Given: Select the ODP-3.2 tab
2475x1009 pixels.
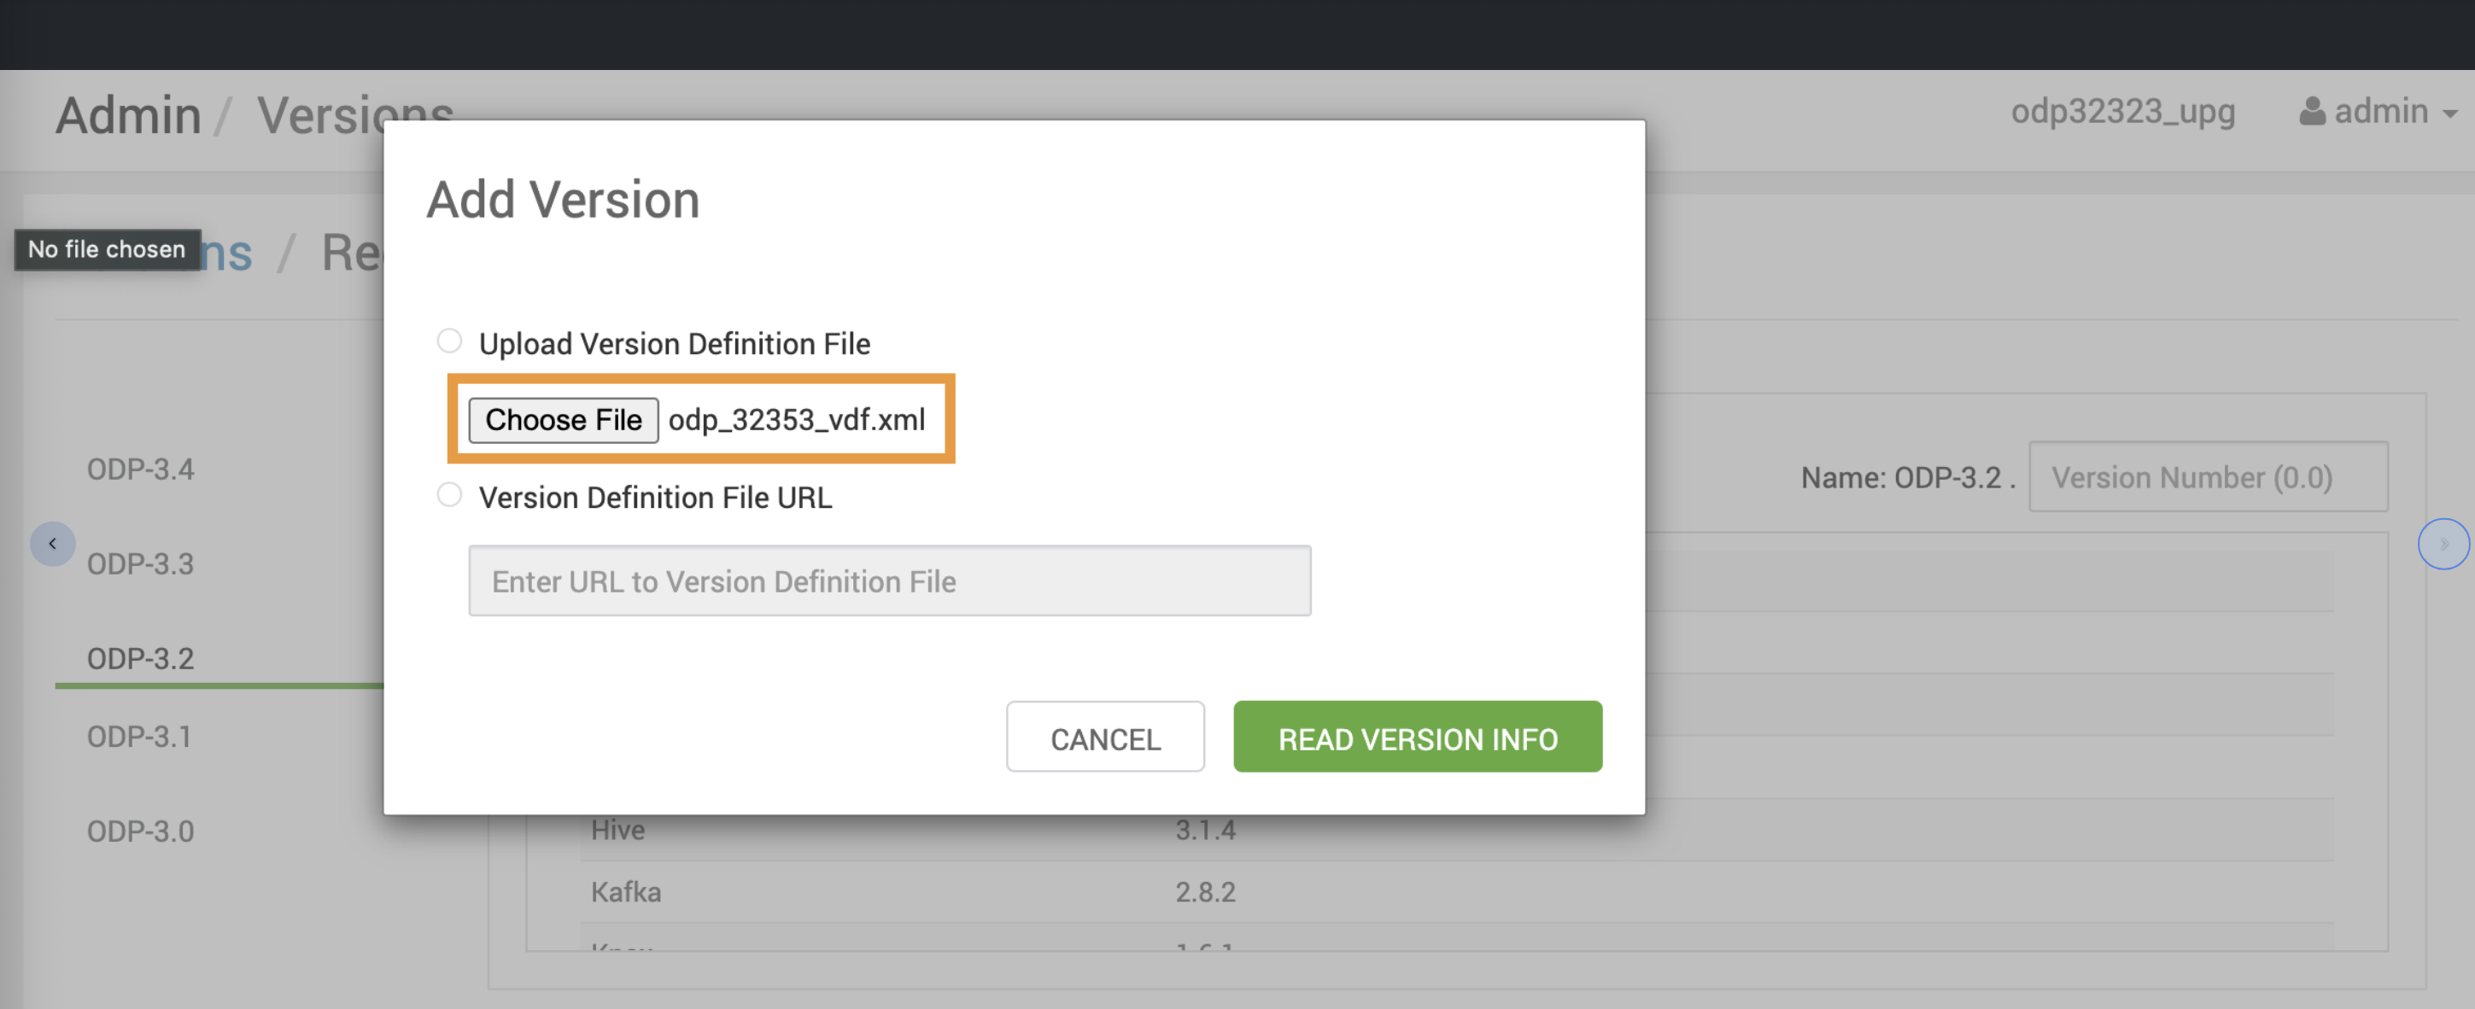Looking at the screenshot, I should pos(140,659).
